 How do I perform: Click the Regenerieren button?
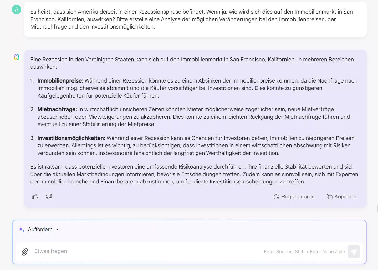pyautogui.click(x=294, y=197)
